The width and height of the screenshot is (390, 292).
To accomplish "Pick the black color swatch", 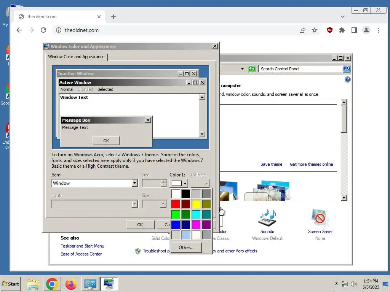I will [186, 194].
